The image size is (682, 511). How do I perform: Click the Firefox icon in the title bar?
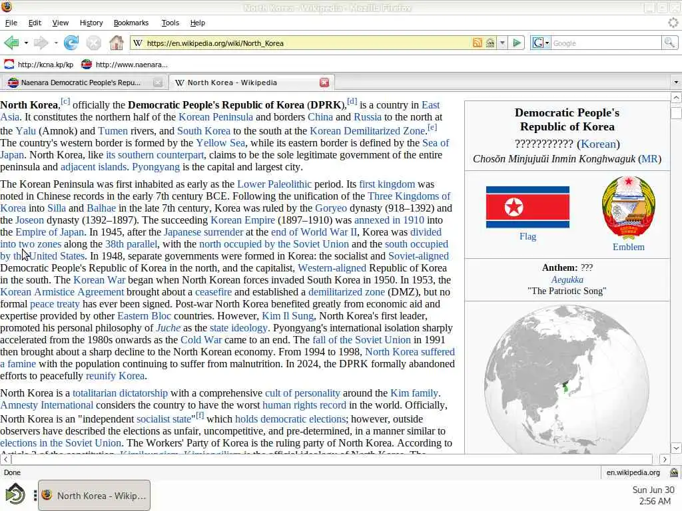point(7,7)
